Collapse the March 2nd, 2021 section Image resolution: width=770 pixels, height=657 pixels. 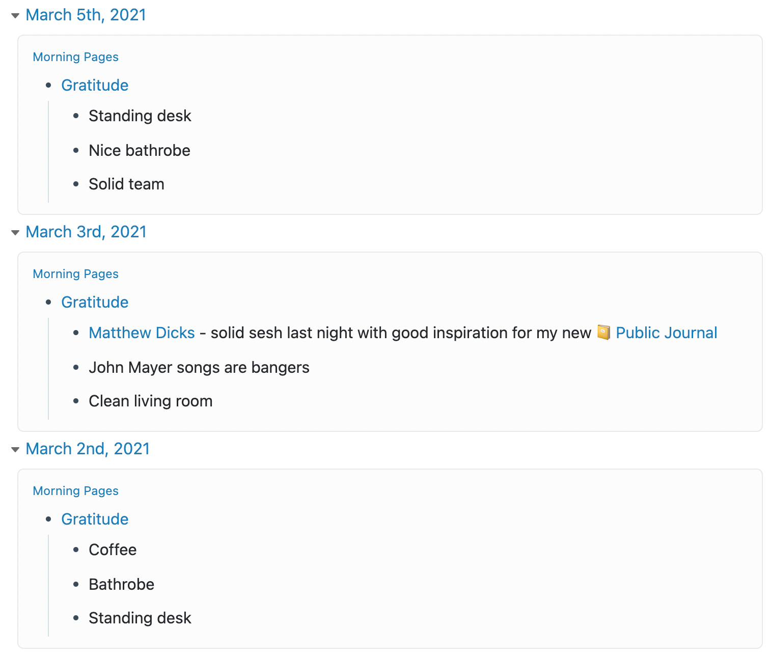tap(15, 450)
